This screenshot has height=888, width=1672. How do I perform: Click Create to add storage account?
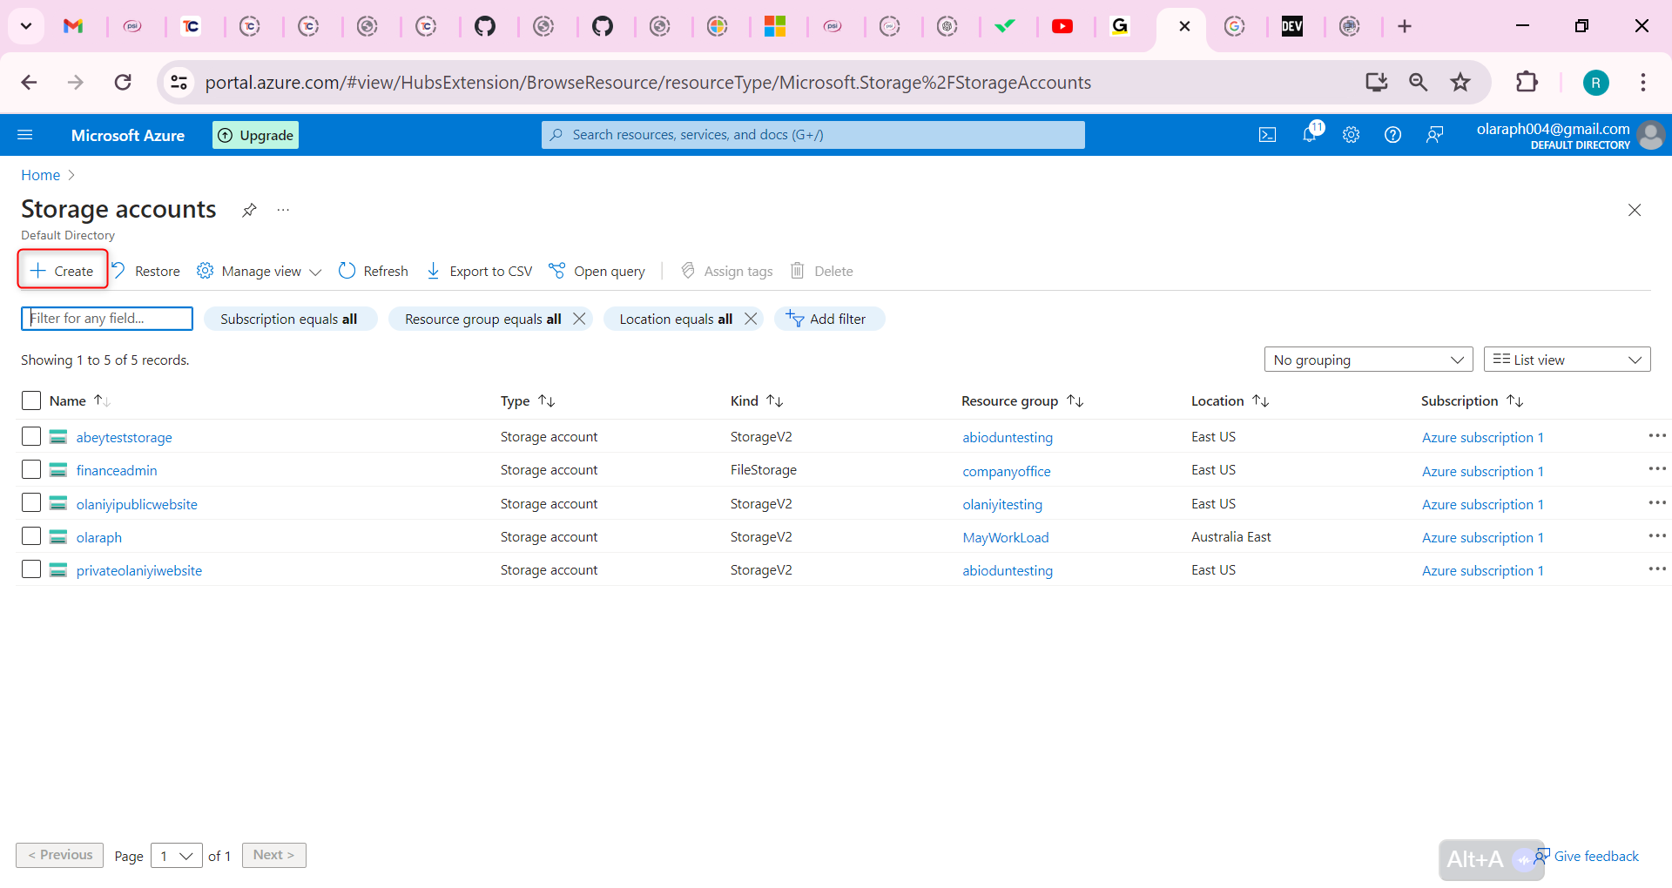63,271
